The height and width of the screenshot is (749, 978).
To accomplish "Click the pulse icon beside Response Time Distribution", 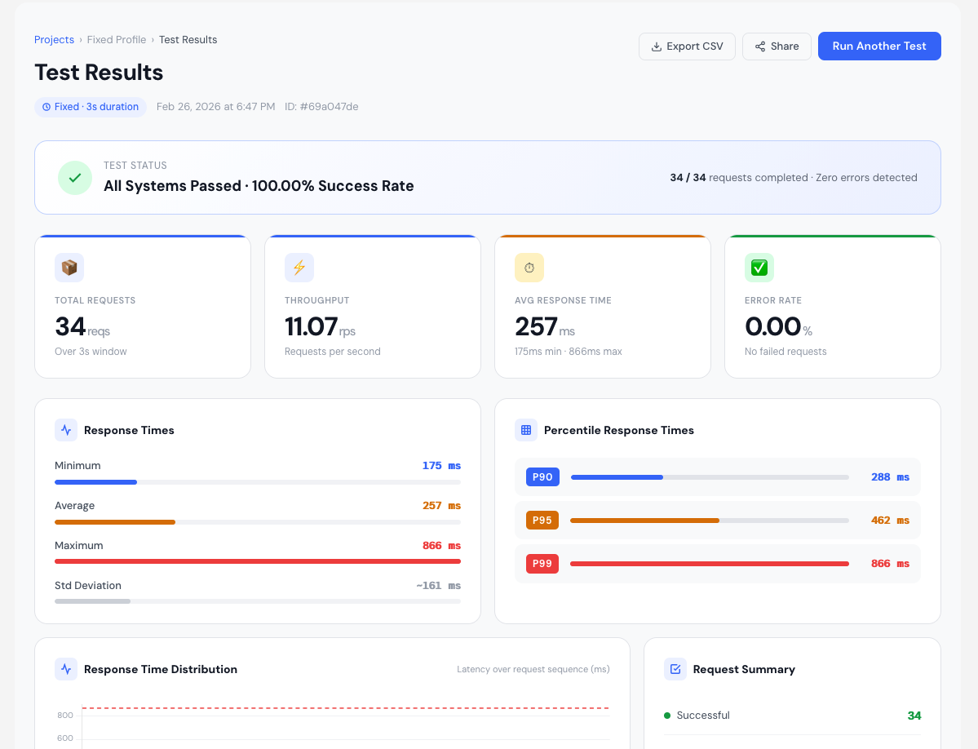I will 66,669.
